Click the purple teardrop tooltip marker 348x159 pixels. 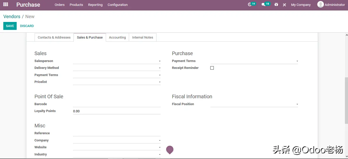point(170,150)
